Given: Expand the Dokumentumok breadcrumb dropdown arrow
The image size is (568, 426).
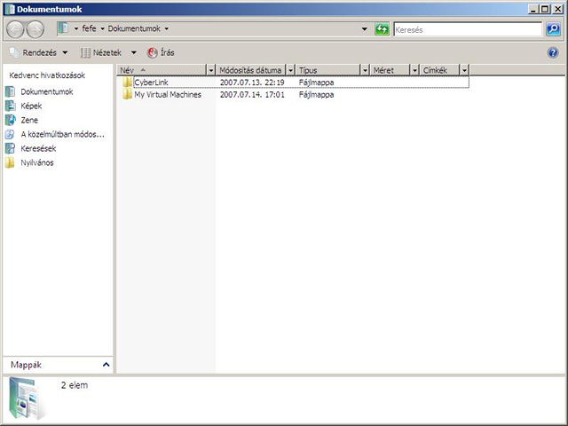Looking at the screenshot, I should (x=167, y=28).
